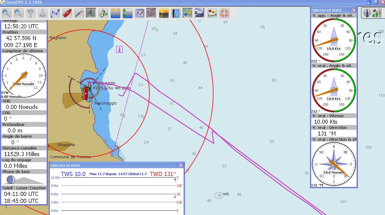Screen dimensions: 385x215
Task: Click the TWD 131° readout
Action: [163, 174]
